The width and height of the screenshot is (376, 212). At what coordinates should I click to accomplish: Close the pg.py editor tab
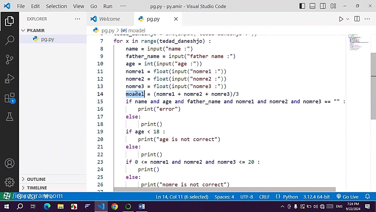coord(176,19)
